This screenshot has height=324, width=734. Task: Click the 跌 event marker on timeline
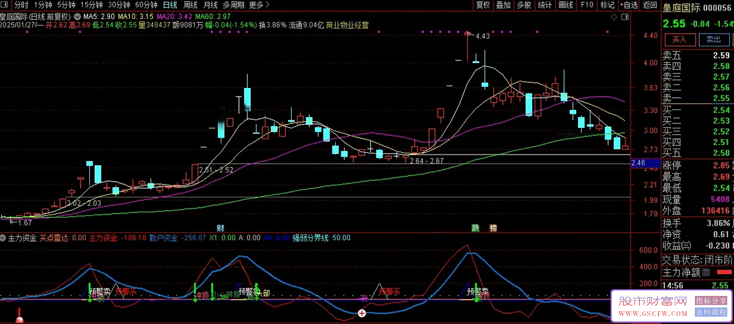475,227
